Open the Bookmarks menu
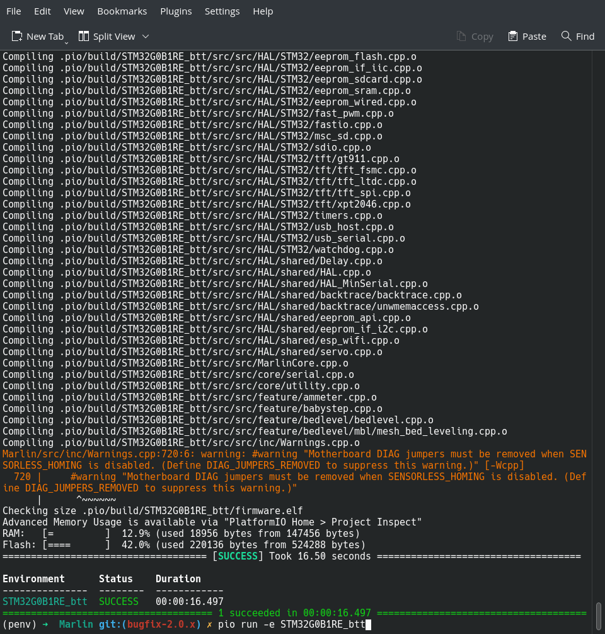This screenshot has width=605, height=634. pos(122,11)
